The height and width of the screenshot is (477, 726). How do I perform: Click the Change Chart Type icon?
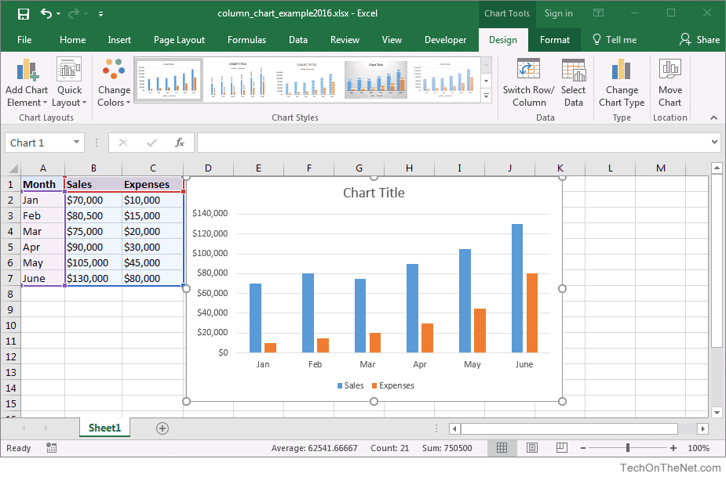[621, 70]
